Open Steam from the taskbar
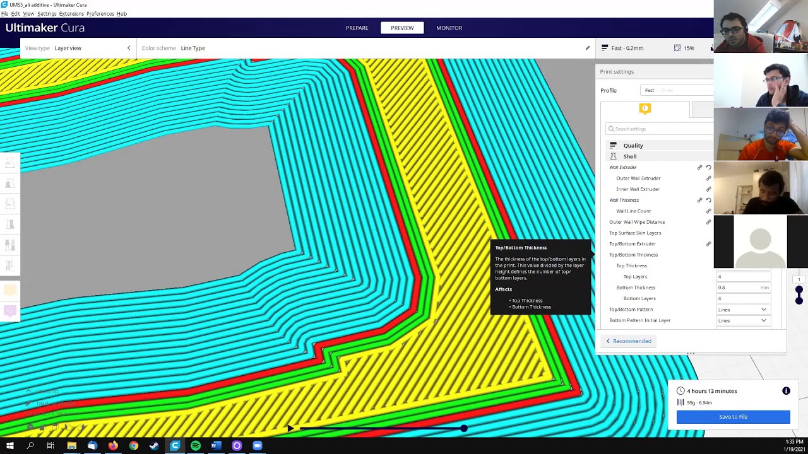808x454 pixels. pos(154,446)
